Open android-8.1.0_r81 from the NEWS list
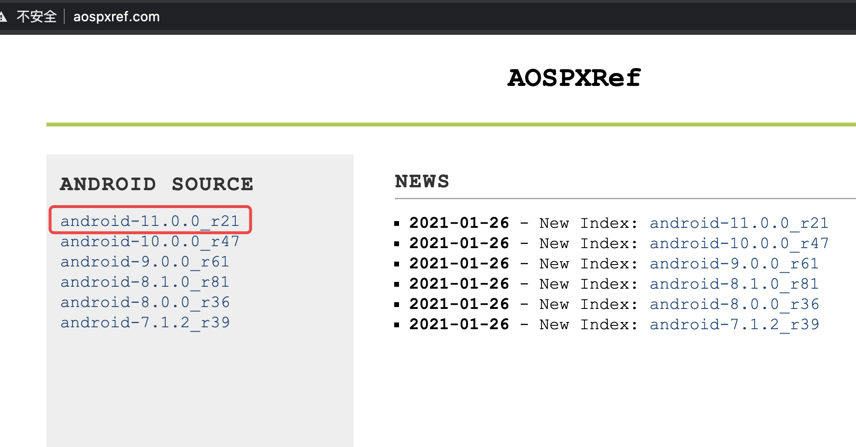Image resolution: width=856 pixels, height=447 pixels. (x=733, y=284)
